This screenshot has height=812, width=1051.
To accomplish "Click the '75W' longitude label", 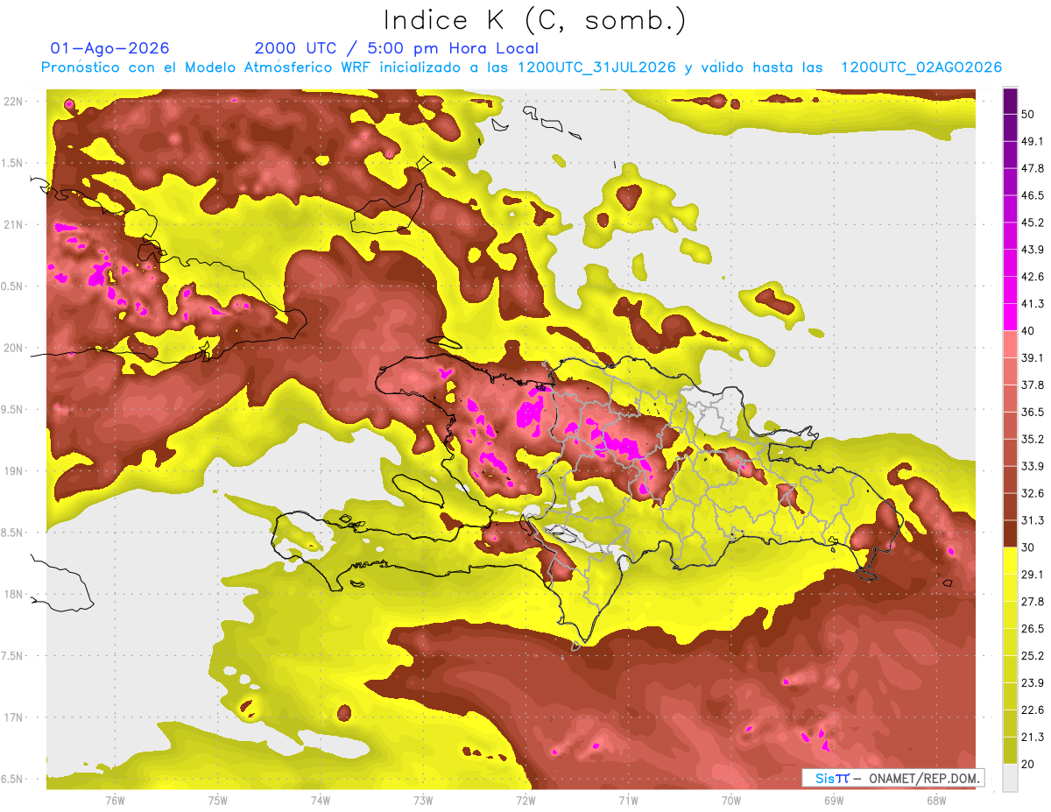I will 218,800.
